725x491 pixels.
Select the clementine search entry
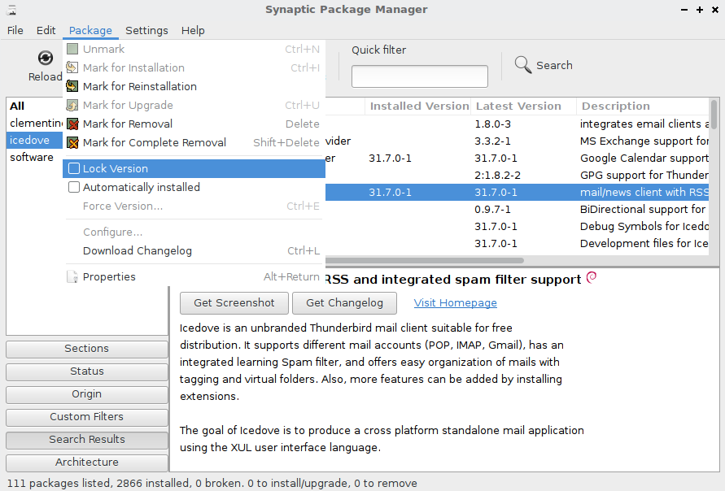click(x=35, y=124)
